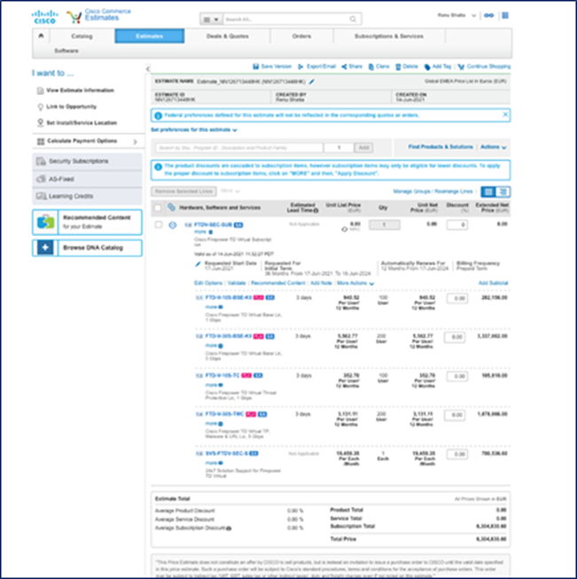This screenshot has height=579, width=577.
Task: Click Rearrange Lines link
Action: [x=454, y=192]
